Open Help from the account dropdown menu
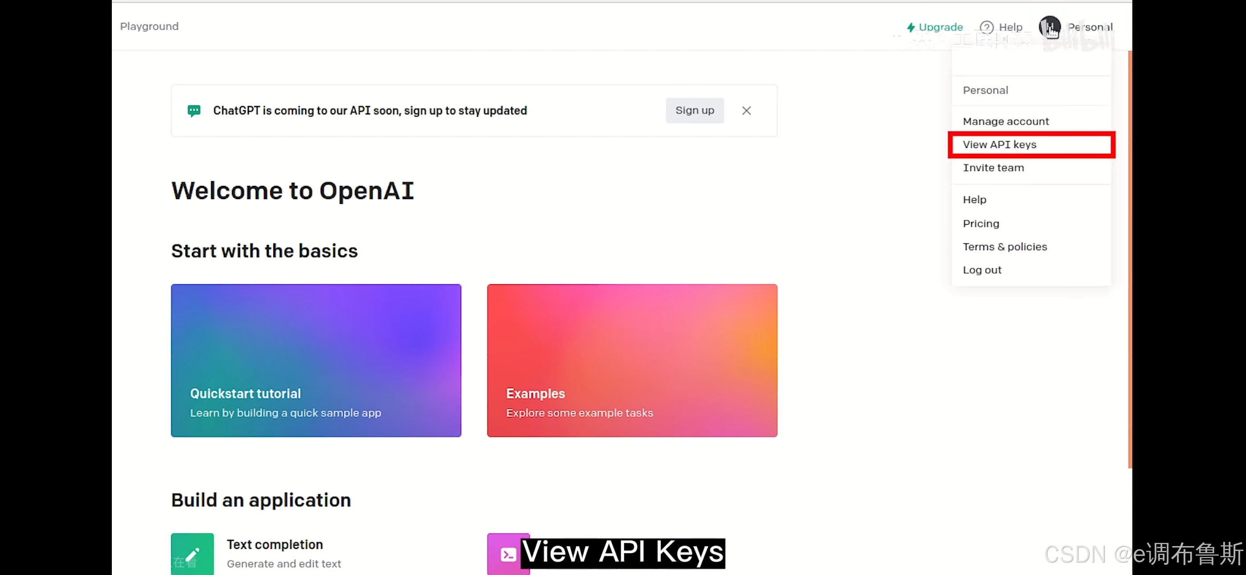The height and width of the screenshot is (575, 1246). click(x=974, y=199)
